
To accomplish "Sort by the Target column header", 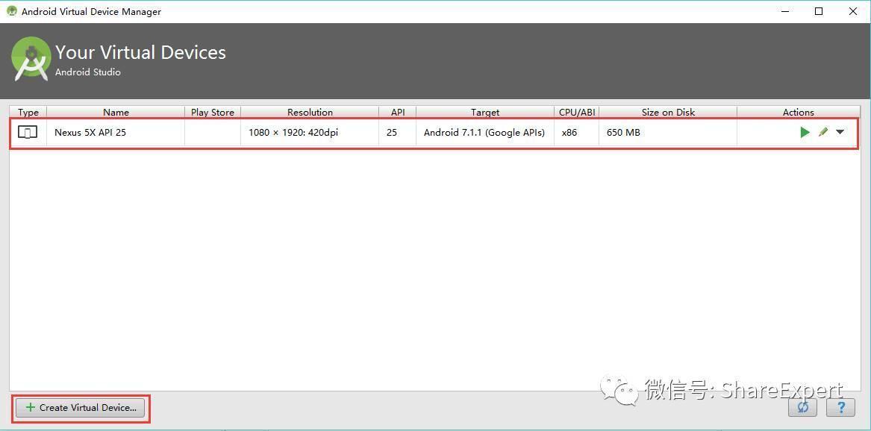I will 485,112.
